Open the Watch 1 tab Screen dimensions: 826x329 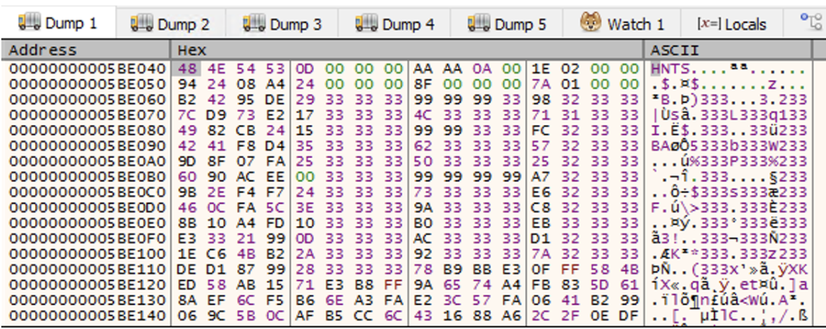(x=622, y=24)
